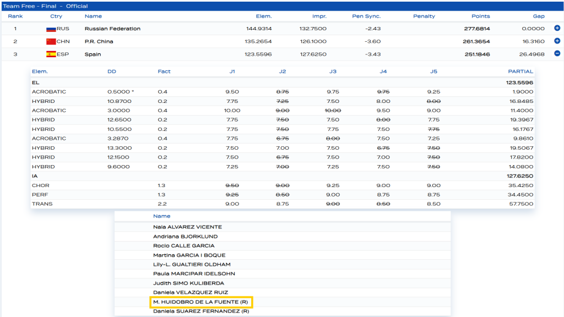
Task: Click the PERF row label
Action: 40,195
